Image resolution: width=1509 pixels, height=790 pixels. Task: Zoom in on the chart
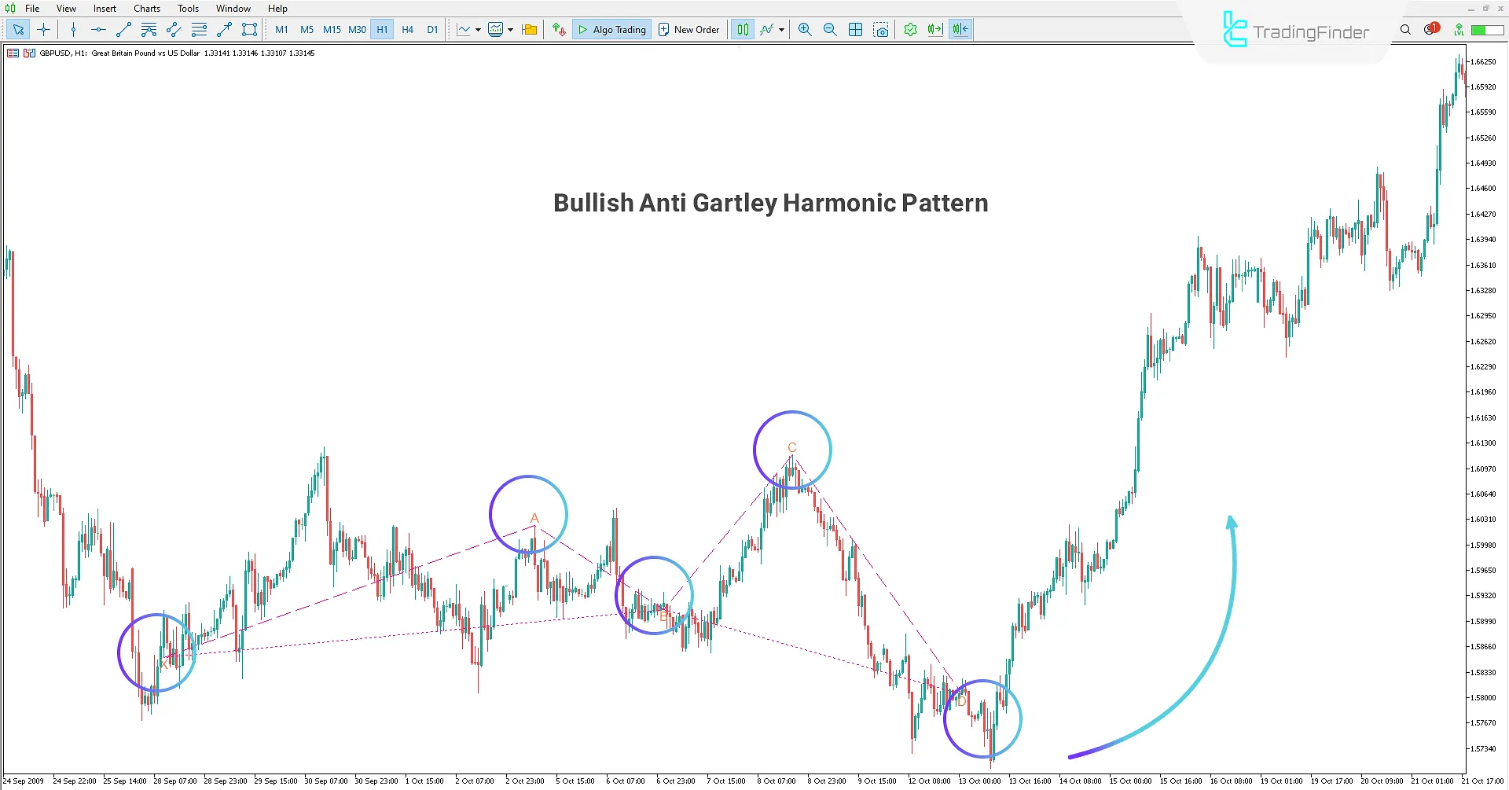tap(805, 29)
